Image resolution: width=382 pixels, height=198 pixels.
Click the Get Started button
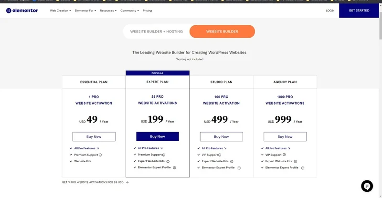pyautogui.click(x=359, y=10)
